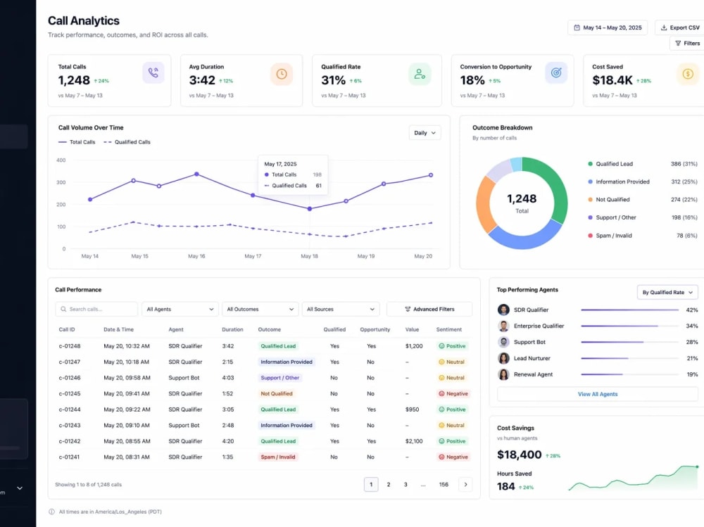Viewport: 704px width, 527px height.
Task: Click Renewal Agent avatar
Action: point(504,374)
